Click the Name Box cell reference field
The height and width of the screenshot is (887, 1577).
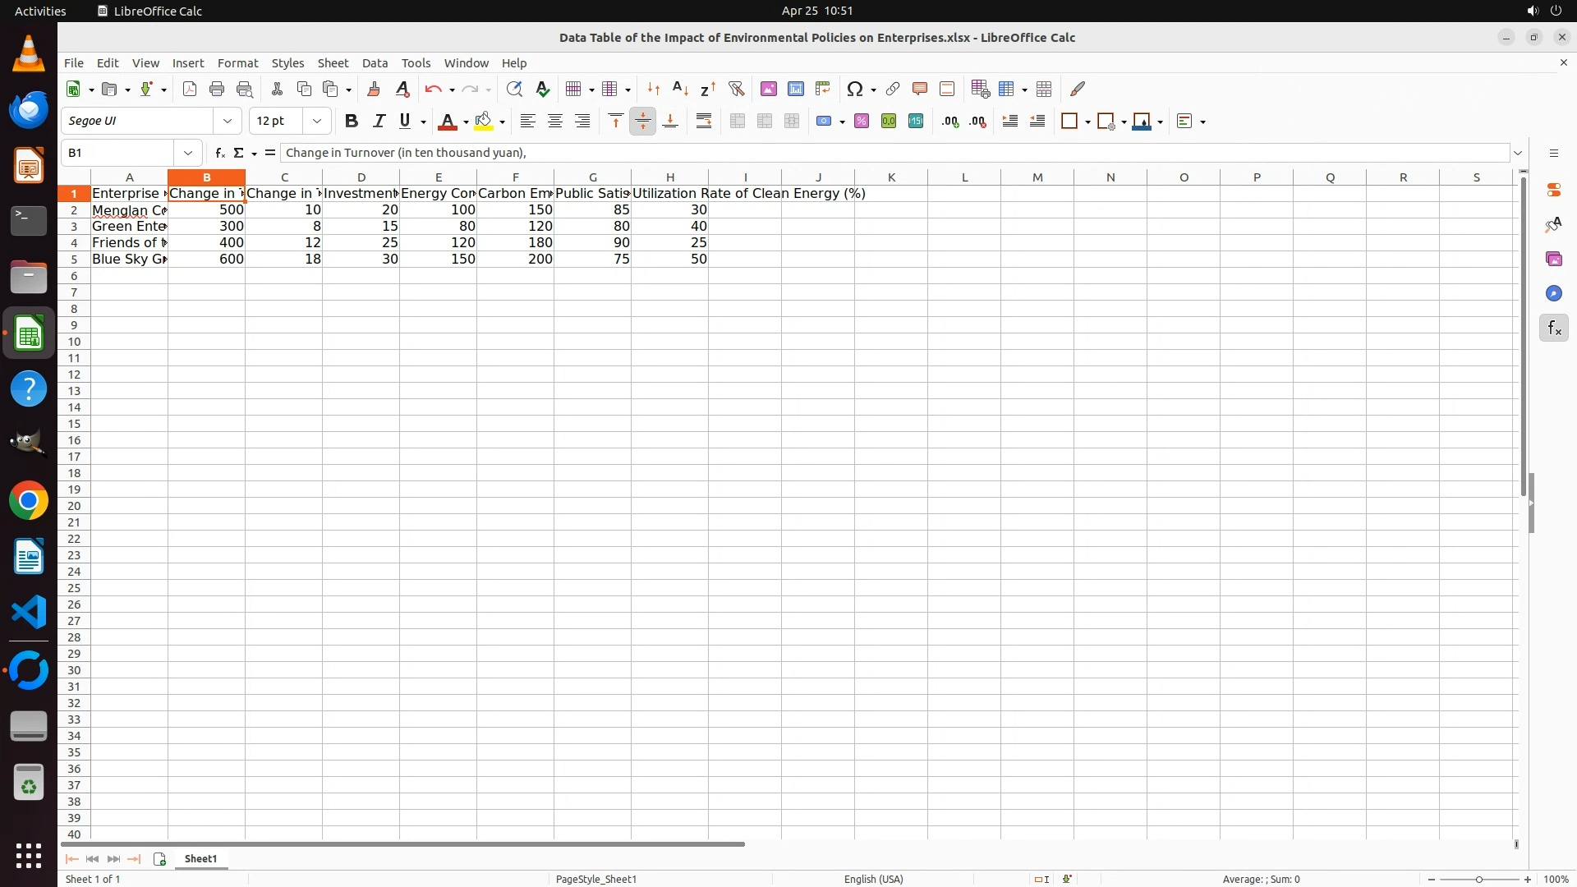tap(117, 153)
